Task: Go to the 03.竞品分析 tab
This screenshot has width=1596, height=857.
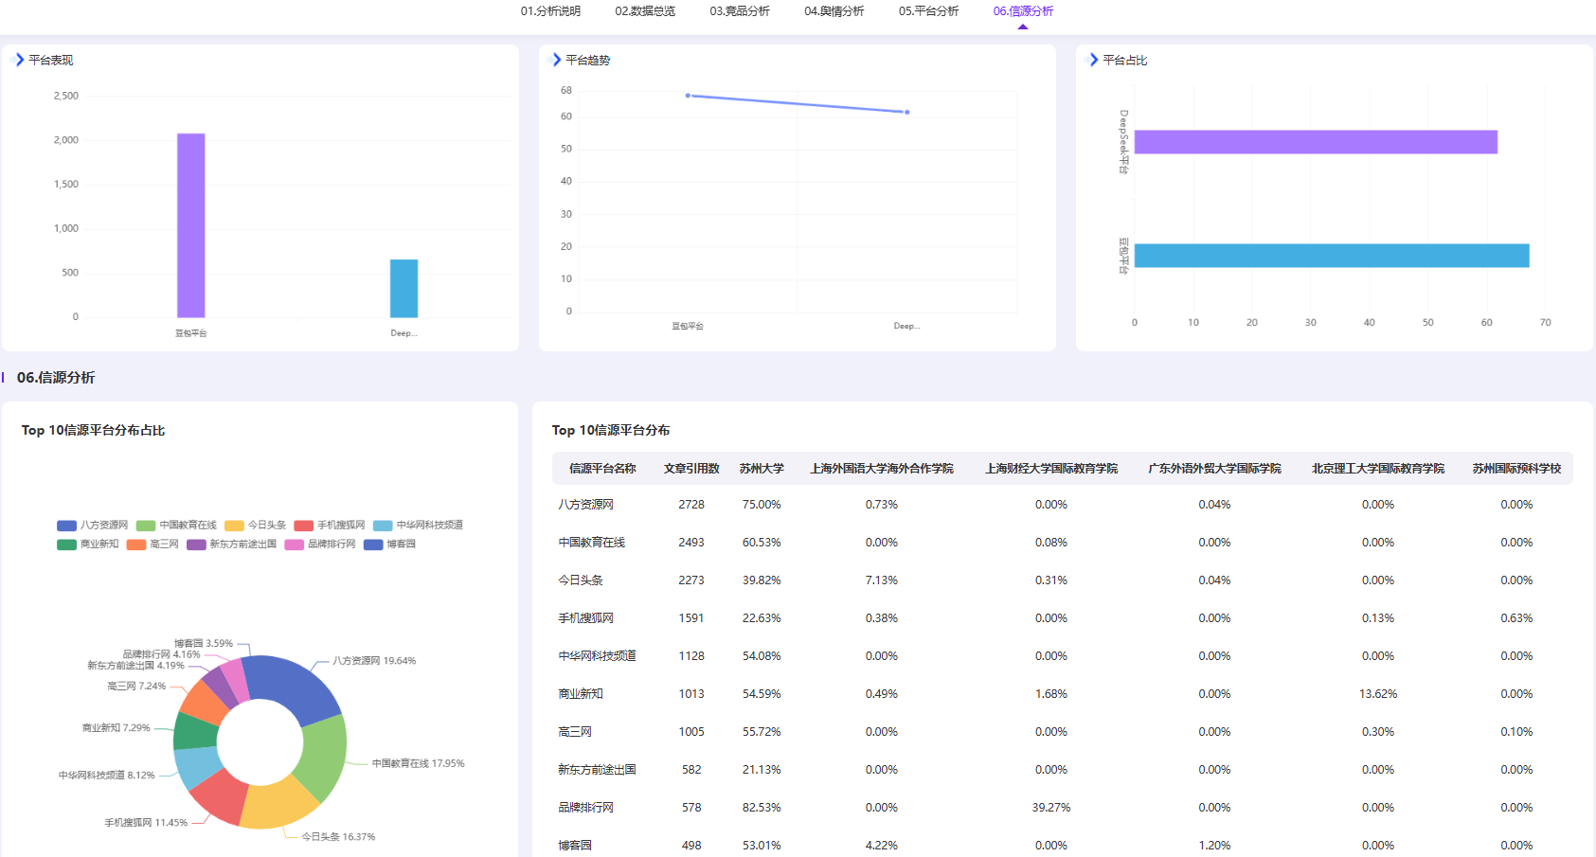Action: point(740,11)
